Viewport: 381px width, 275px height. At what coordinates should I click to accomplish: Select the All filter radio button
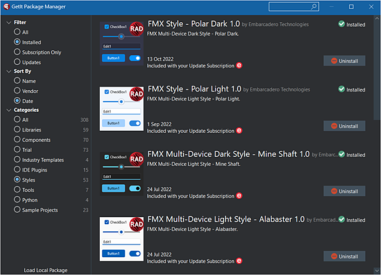(17, 32)
